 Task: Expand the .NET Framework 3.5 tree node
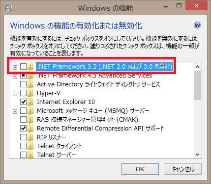click(x=15, y=67)
